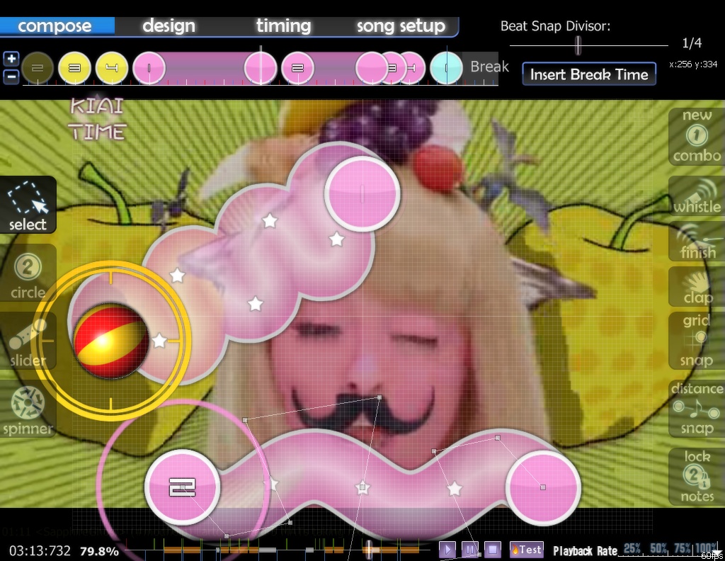Open the timing tab
This screenshot has height=561, width=725.
click(x=283, y=25)
